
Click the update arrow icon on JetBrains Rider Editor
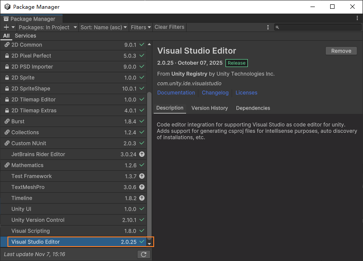[x=142, y=154]
